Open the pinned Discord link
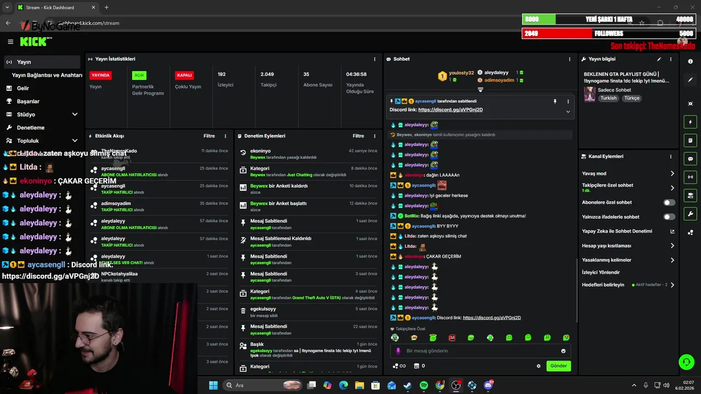The height and width of the screenshot is (394, 701). (x=450, y=109)
